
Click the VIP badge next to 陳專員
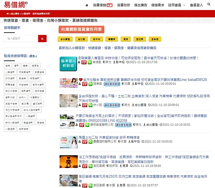click(85, 84)
